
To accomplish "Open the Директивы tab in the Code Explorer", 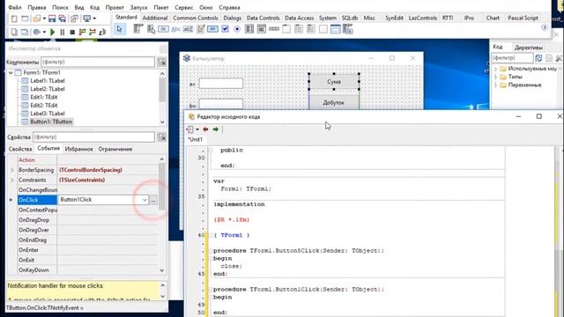I will 529,48.
